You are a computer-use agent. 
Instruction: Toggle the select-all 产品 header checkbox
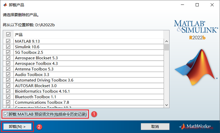click(x=8, y=34)
